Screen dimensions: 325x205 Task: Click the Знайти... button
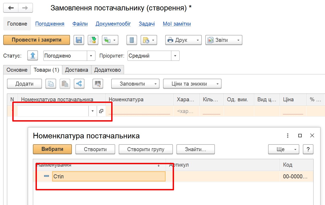[196, 149]
